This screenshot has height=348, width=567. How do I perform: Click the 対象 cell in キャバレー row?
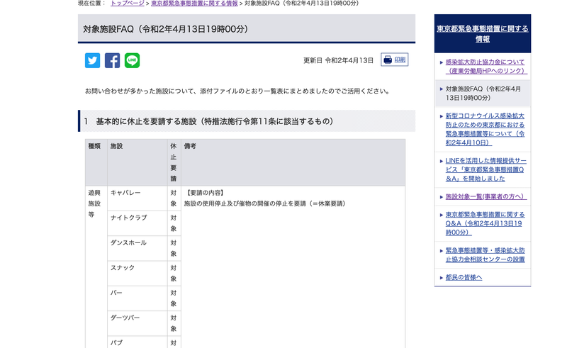[x=174, y=198]
